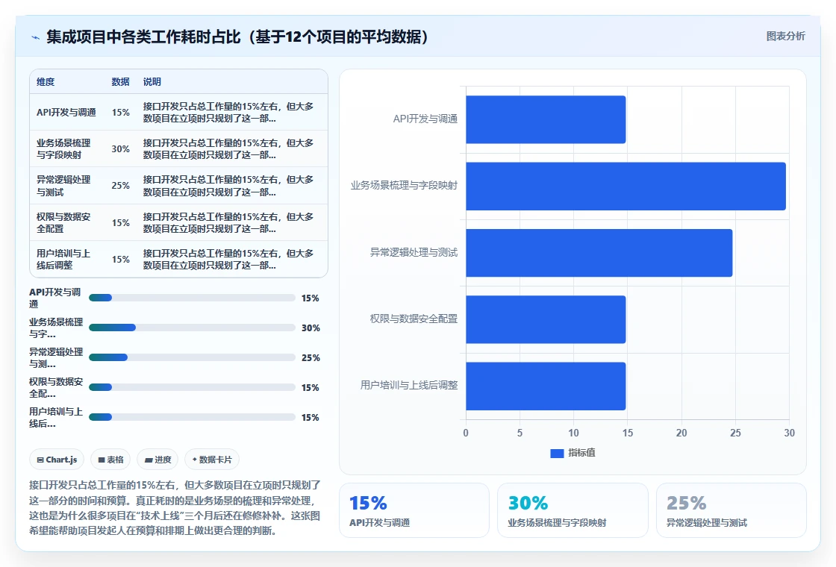
Task: Click the 用户培训与上线后 progress bar
Action: coord(192,417)
